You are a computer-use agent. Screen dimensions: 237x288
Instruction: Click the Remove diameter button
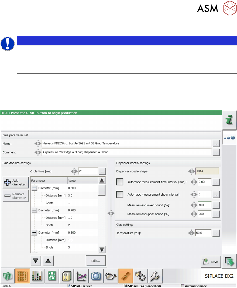tap(16, 196)
